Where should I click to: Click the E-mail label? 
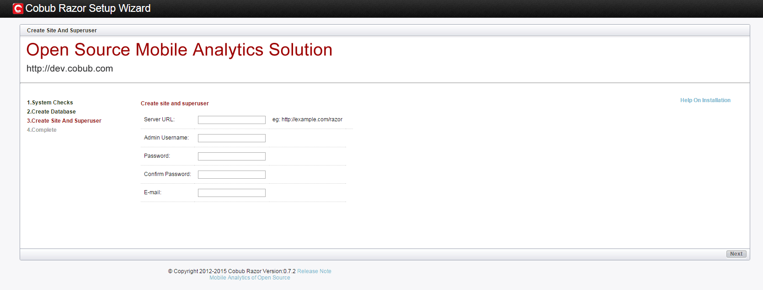(153, 192)
